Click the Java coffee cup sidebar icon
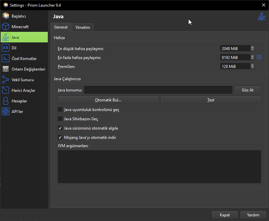The height and width of the screenshot is (221, 269). tap(6, 37)
